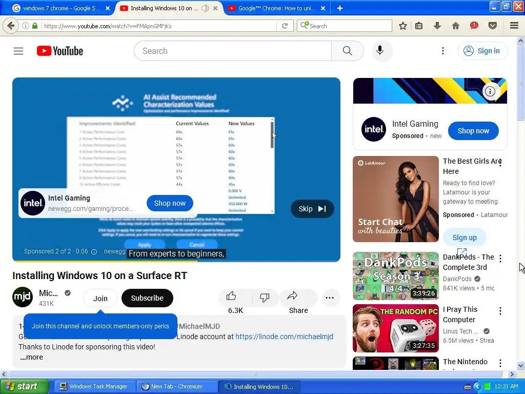Open the video title Installing Windows 10
Image resolution: width=525 pixels, height=394 pixels.
(x=100, y=275)
